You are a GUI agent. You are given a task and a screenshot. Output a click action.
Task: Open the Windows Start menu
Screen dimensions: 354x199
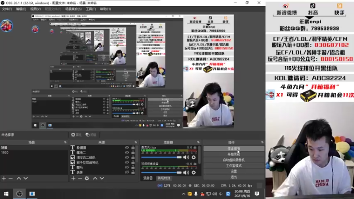(x=6, y=194)
